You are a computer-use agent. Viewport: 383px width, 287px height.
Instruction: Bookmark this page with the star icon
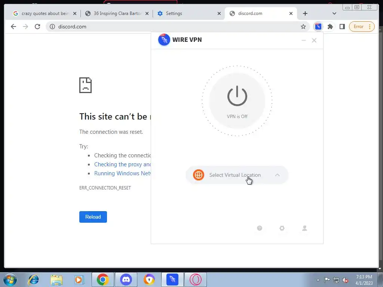click(x=303, y=27)
